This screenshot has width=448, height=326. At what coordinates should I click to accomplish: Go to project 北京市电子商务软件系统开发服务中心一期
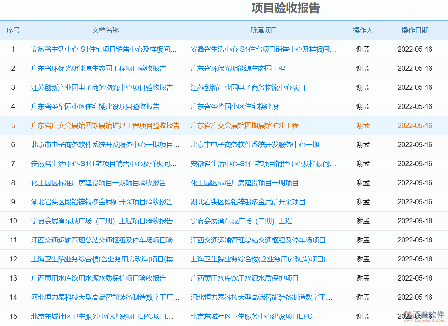coord(255,145)
